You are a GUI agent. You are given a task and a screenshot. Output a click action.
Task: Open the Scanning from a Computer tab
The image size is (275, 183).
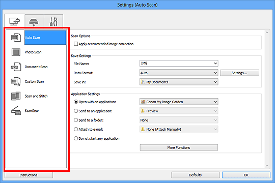point(15,21)
